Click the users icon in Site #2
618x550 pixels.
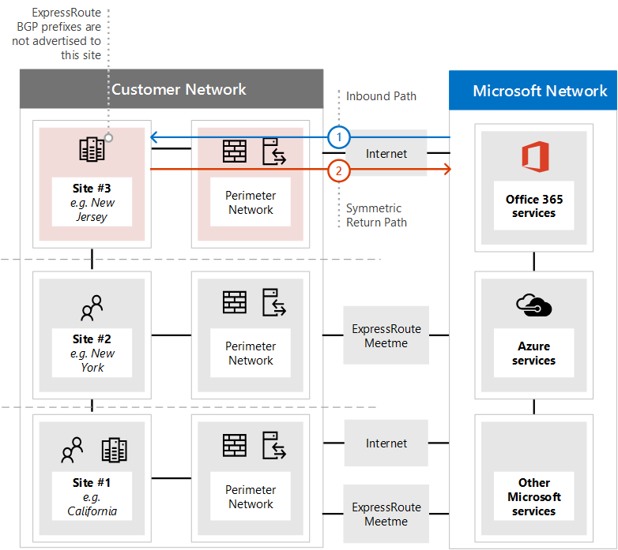[92, 308]
